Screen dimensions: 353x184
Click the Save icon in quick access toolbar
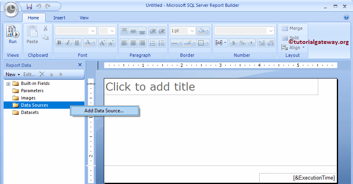pos(29,6)
